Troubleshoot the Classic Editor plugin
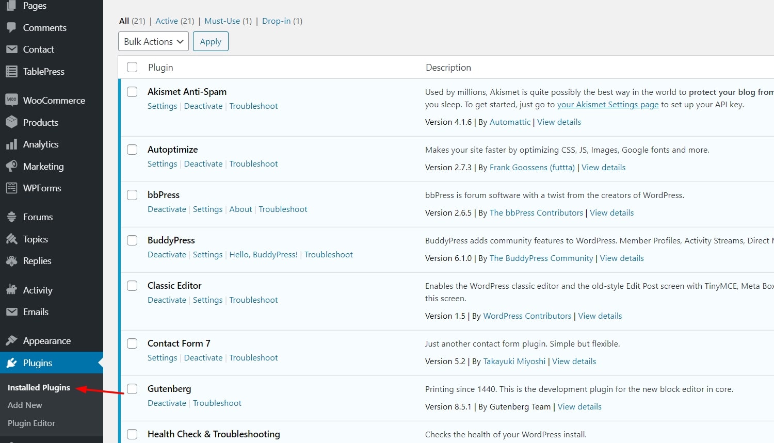Screen dimensions: 774x443 pyautogui.click(x=253, y=300)
